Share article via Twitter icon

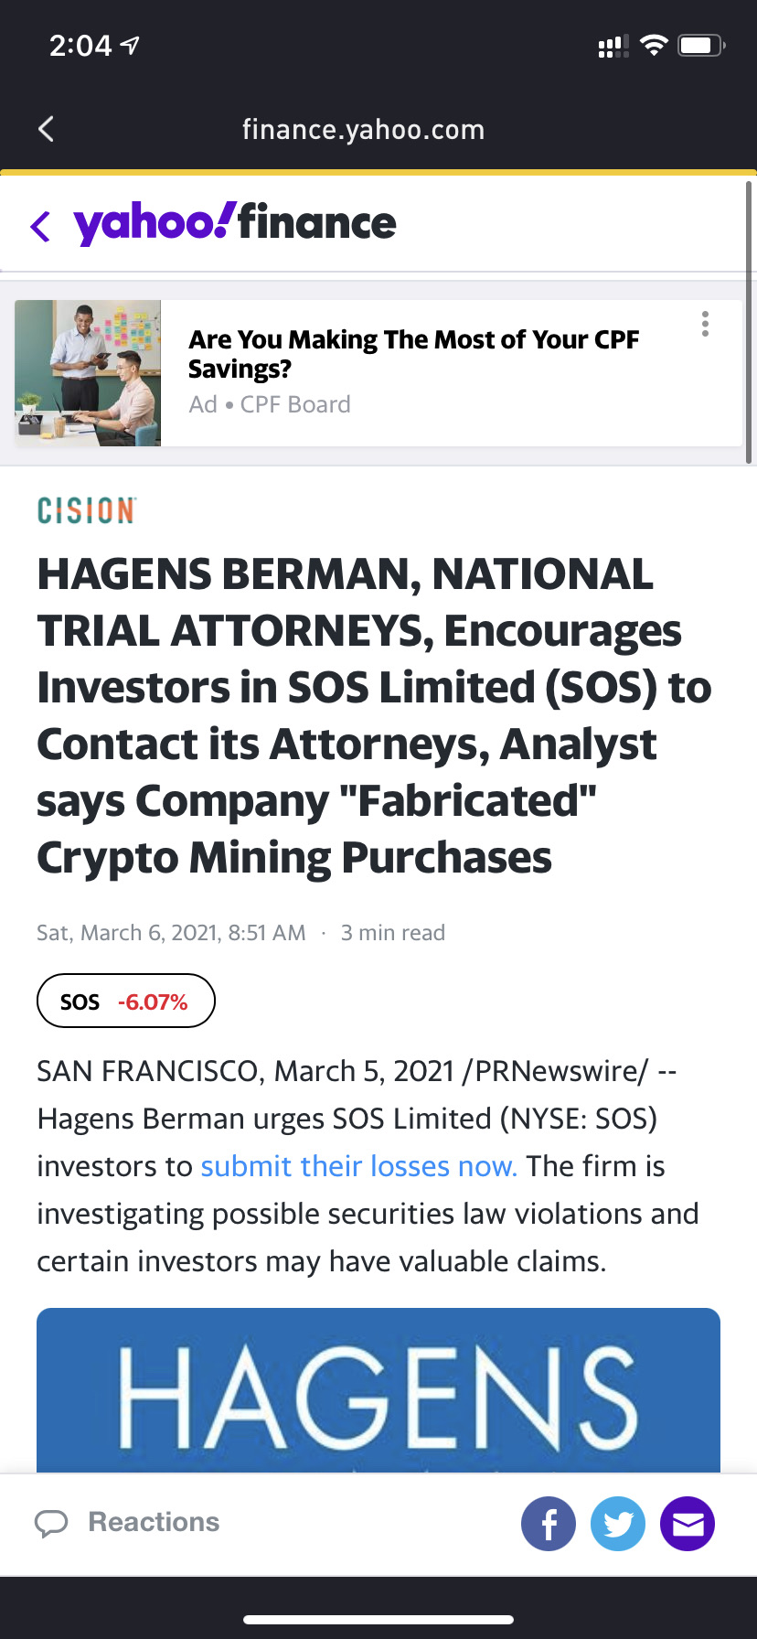[x=618, y=1524]
